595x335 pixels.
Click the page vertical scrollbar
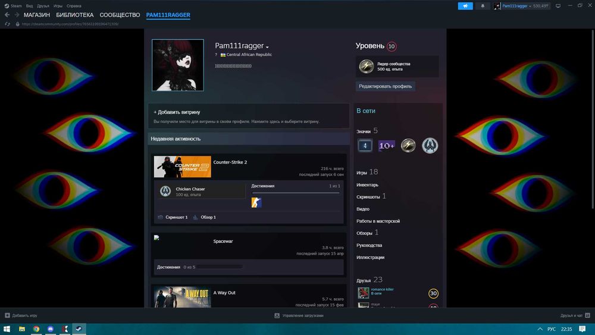tap(593, 119)
